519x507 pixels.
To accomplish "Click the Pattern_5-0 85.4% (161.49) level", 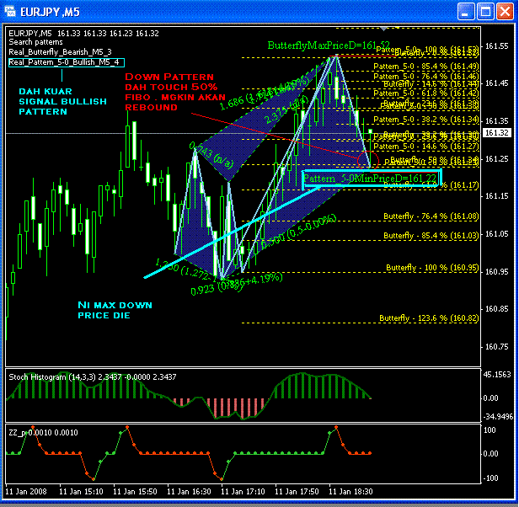I will pos(426,67).
